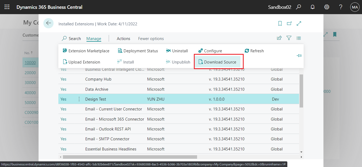Switch to the Manage tab

(93, 38)
